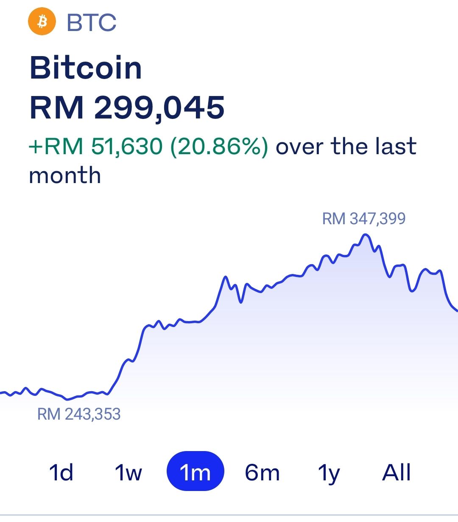Select the 1w chart range
The image size is (458, 522).
(128, 472)
